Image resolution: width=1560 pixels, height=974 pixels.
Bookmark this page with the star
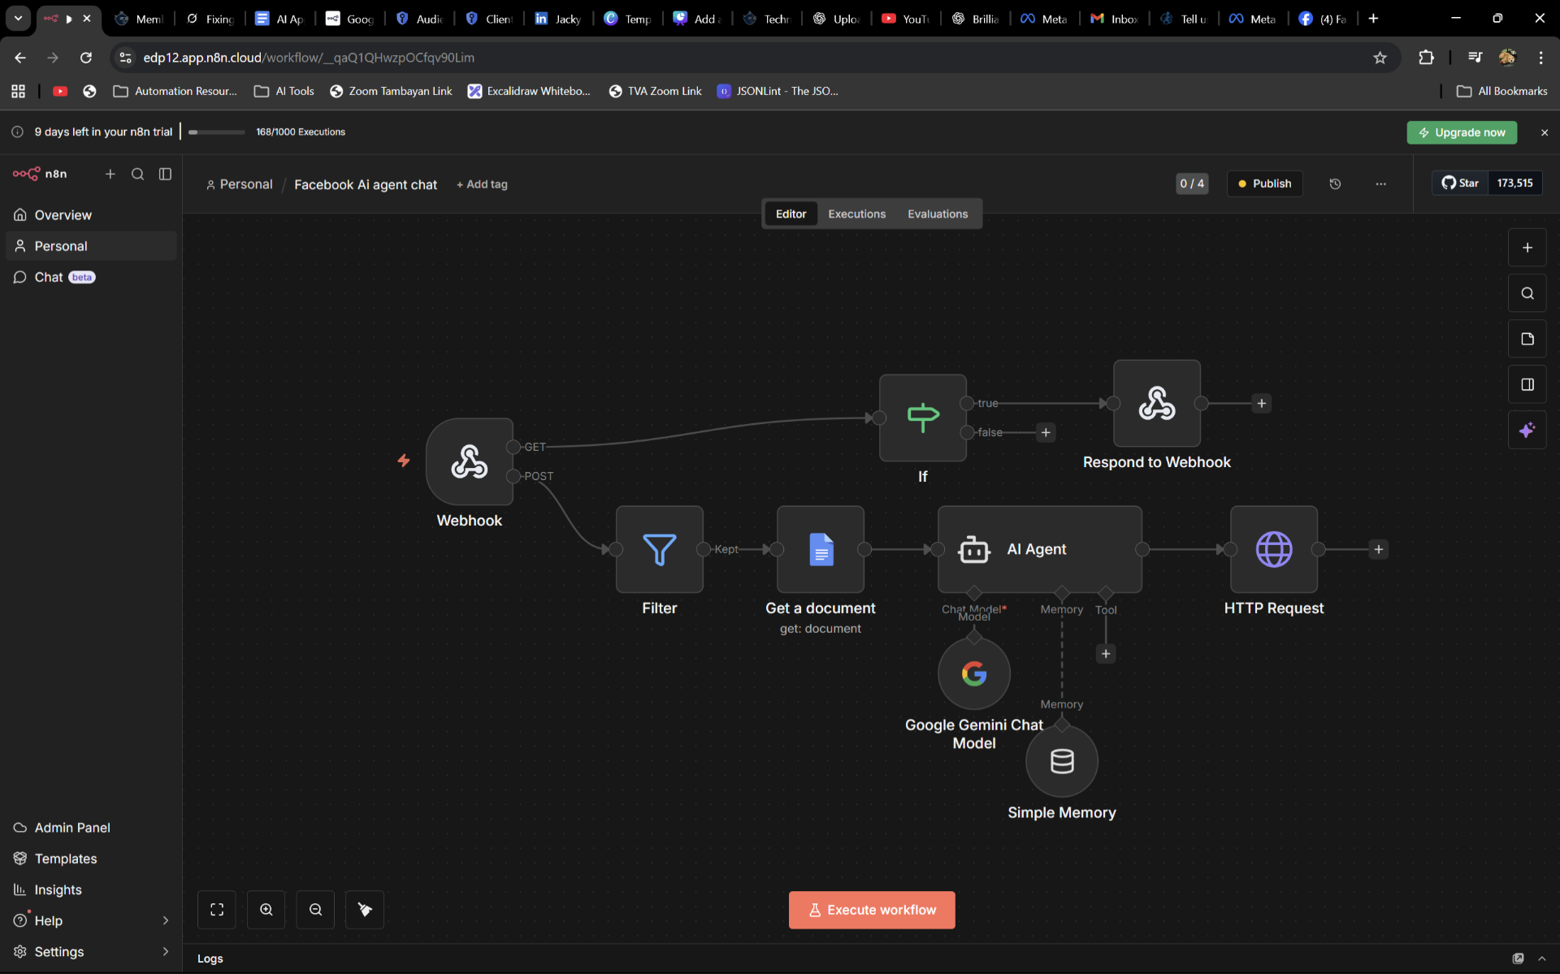1380,58
